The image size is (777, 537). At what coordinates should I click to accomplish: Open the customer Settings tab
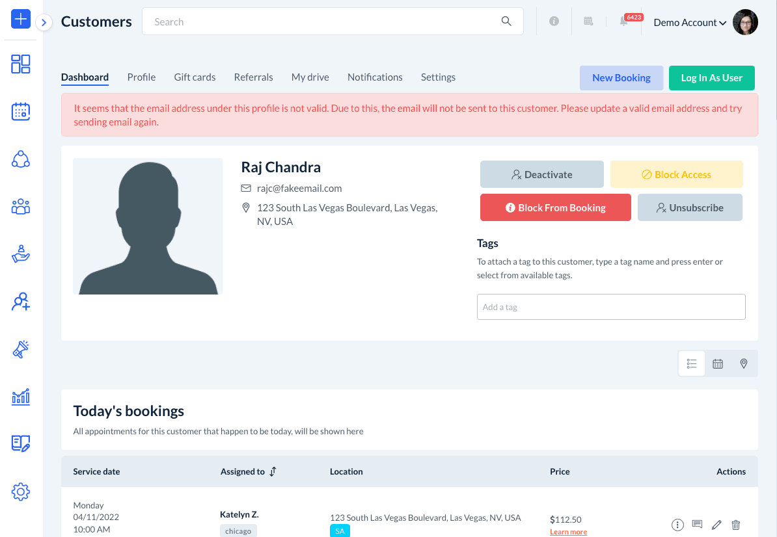tap(438, 77)
